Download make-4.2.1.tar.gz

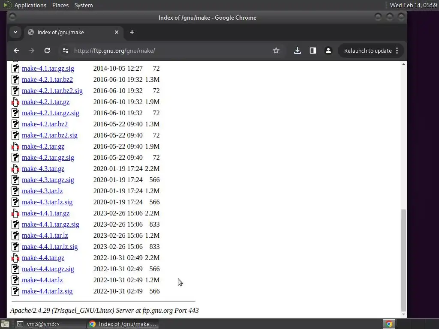point(45,102)
